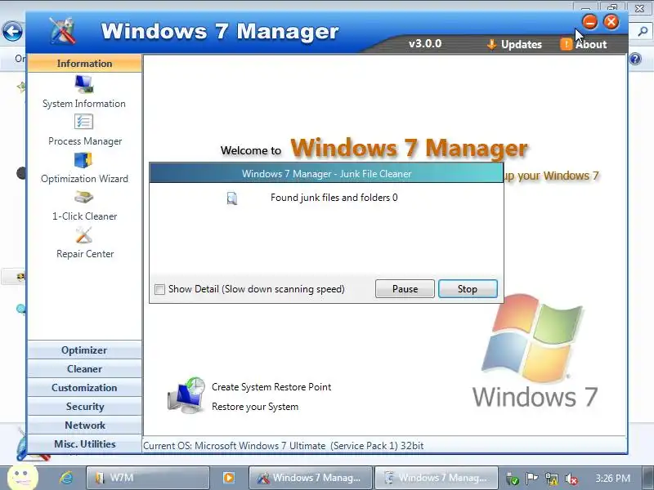Switch to W7M folder taskbar button
The width and height of the screenshot is (654, 490).
[148, 478]
